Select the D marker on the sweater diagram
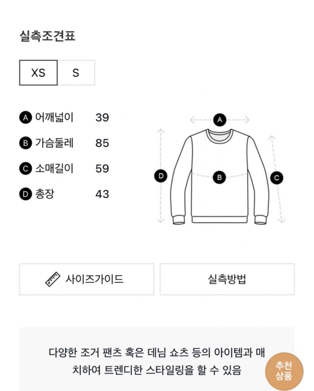The height and width of the screenshot is (391, 314). point(161,176)
